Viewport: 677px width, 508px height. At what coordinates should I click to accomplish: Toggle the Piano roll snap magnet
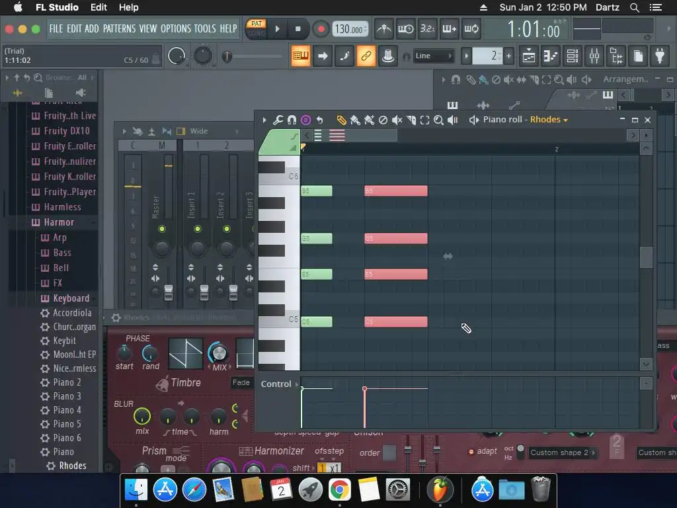tap(292, 120)
